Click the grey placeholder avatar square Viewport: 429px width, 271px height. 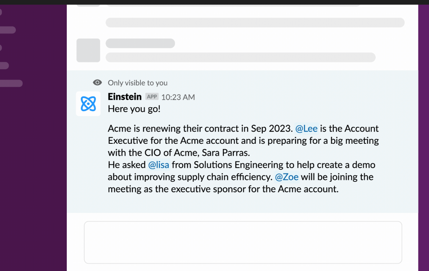[88, 50]
